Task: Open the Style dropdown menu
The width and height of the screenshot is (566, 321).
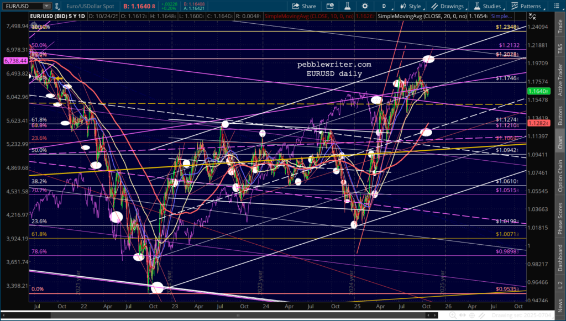Action: 411,6
